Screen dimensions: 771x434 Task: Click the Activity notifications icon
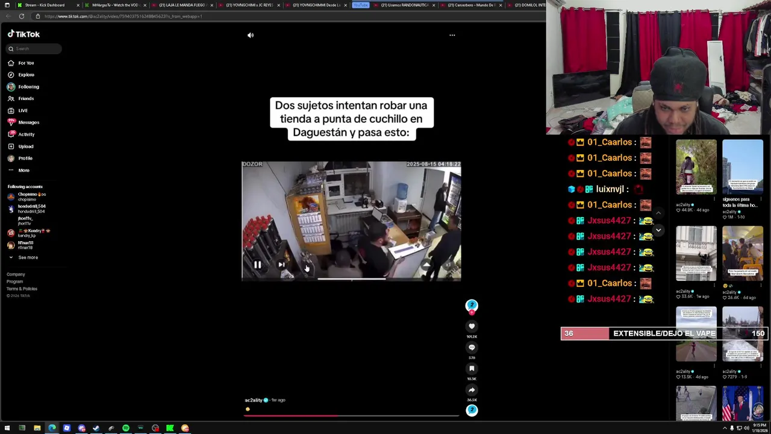point(11,134)
